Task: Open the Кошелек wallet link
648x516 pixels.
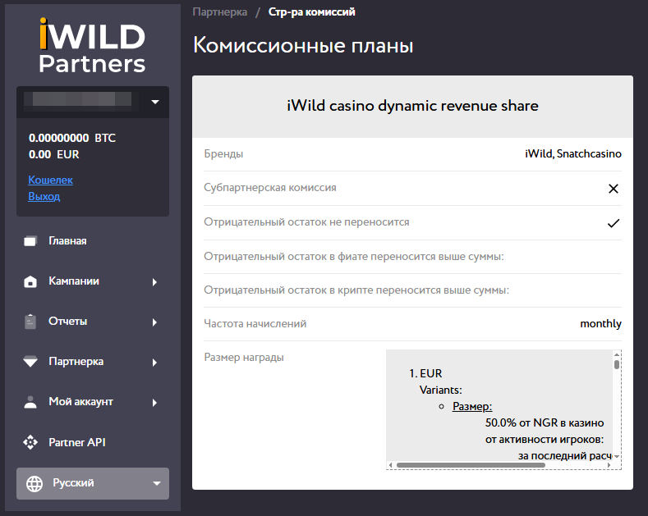Action: pos(50,180)
